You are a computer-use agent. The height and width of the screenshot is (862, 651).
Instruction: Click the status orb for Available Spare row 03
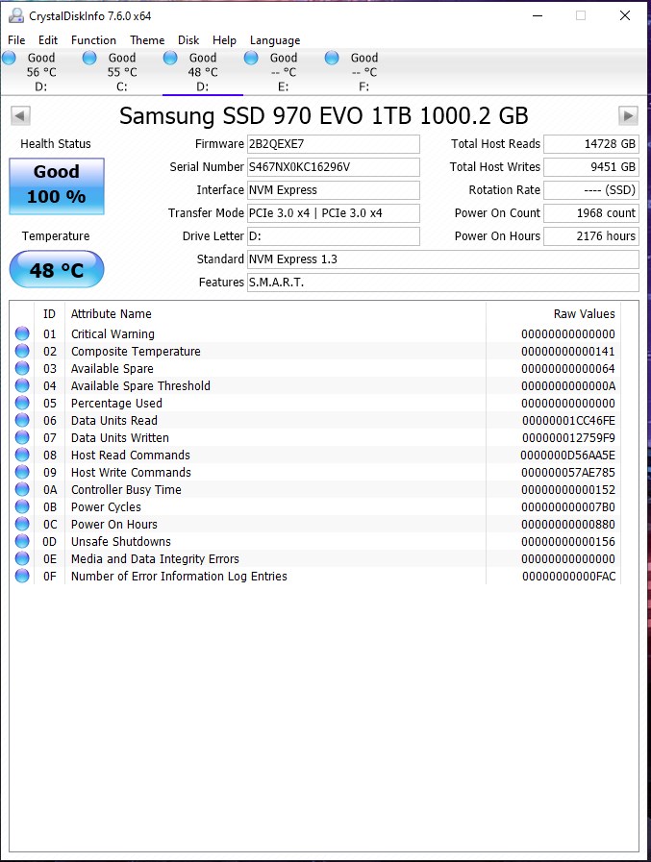point(22,368)
